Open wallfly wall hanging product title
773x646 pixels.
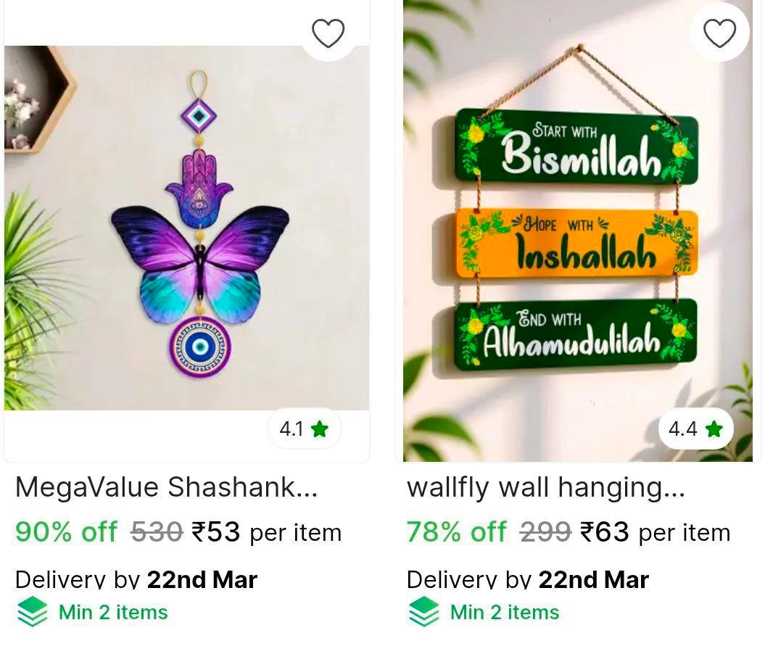tap(546, 486)
